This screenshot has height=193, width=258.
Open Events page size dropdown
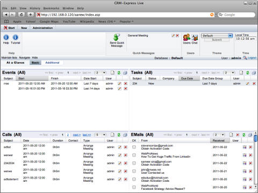coord(101,72)
